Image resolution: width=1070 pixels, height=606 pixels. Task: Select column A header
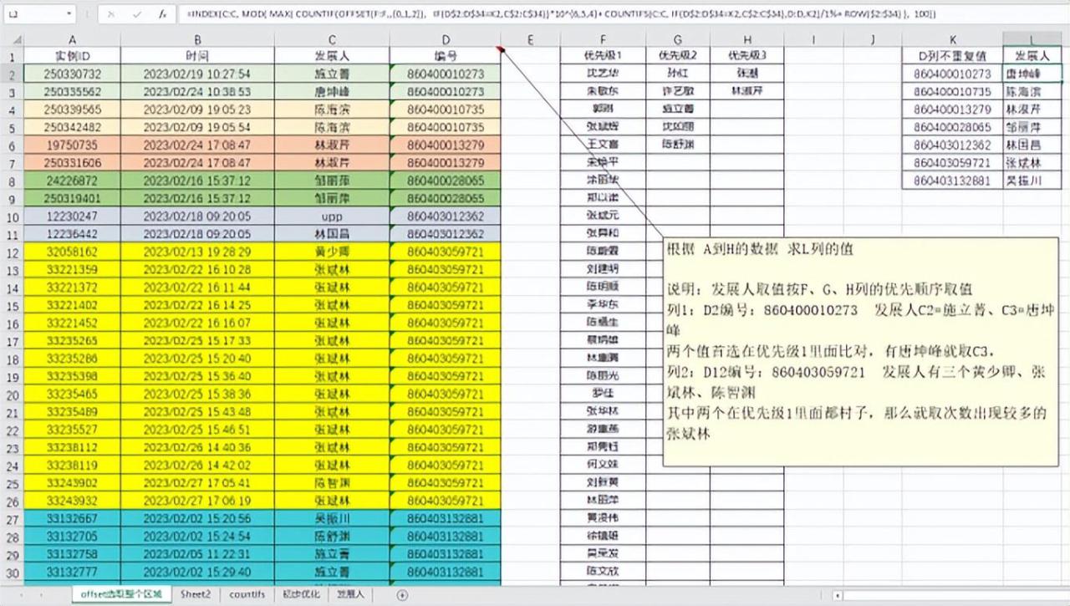[x=73, y=39]
